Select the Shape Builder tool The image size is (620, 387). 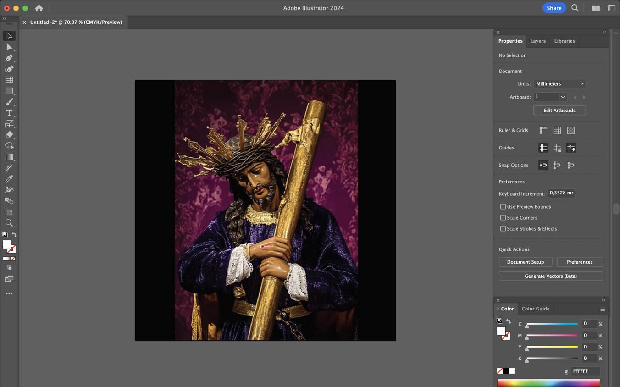(9, 146)
